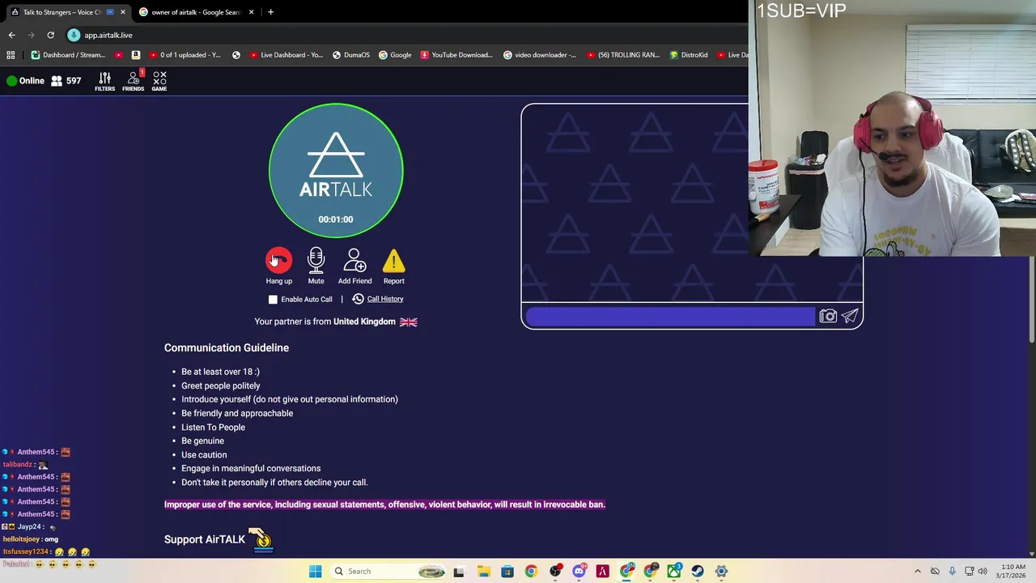Open the Amazon bookmark icon
The image size is (1036, 583).
(x=135, y=55)
